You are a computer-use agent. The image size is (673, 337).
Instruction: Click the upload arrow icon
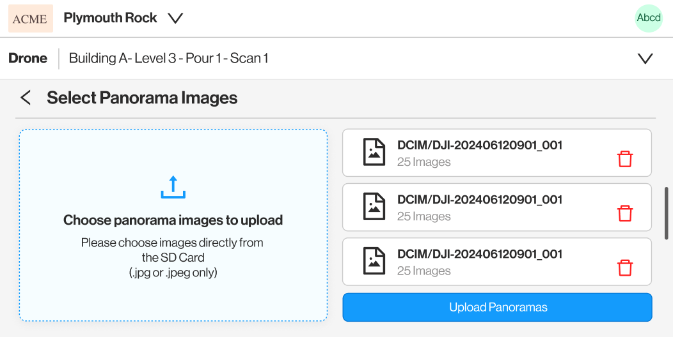pos(173,187)
